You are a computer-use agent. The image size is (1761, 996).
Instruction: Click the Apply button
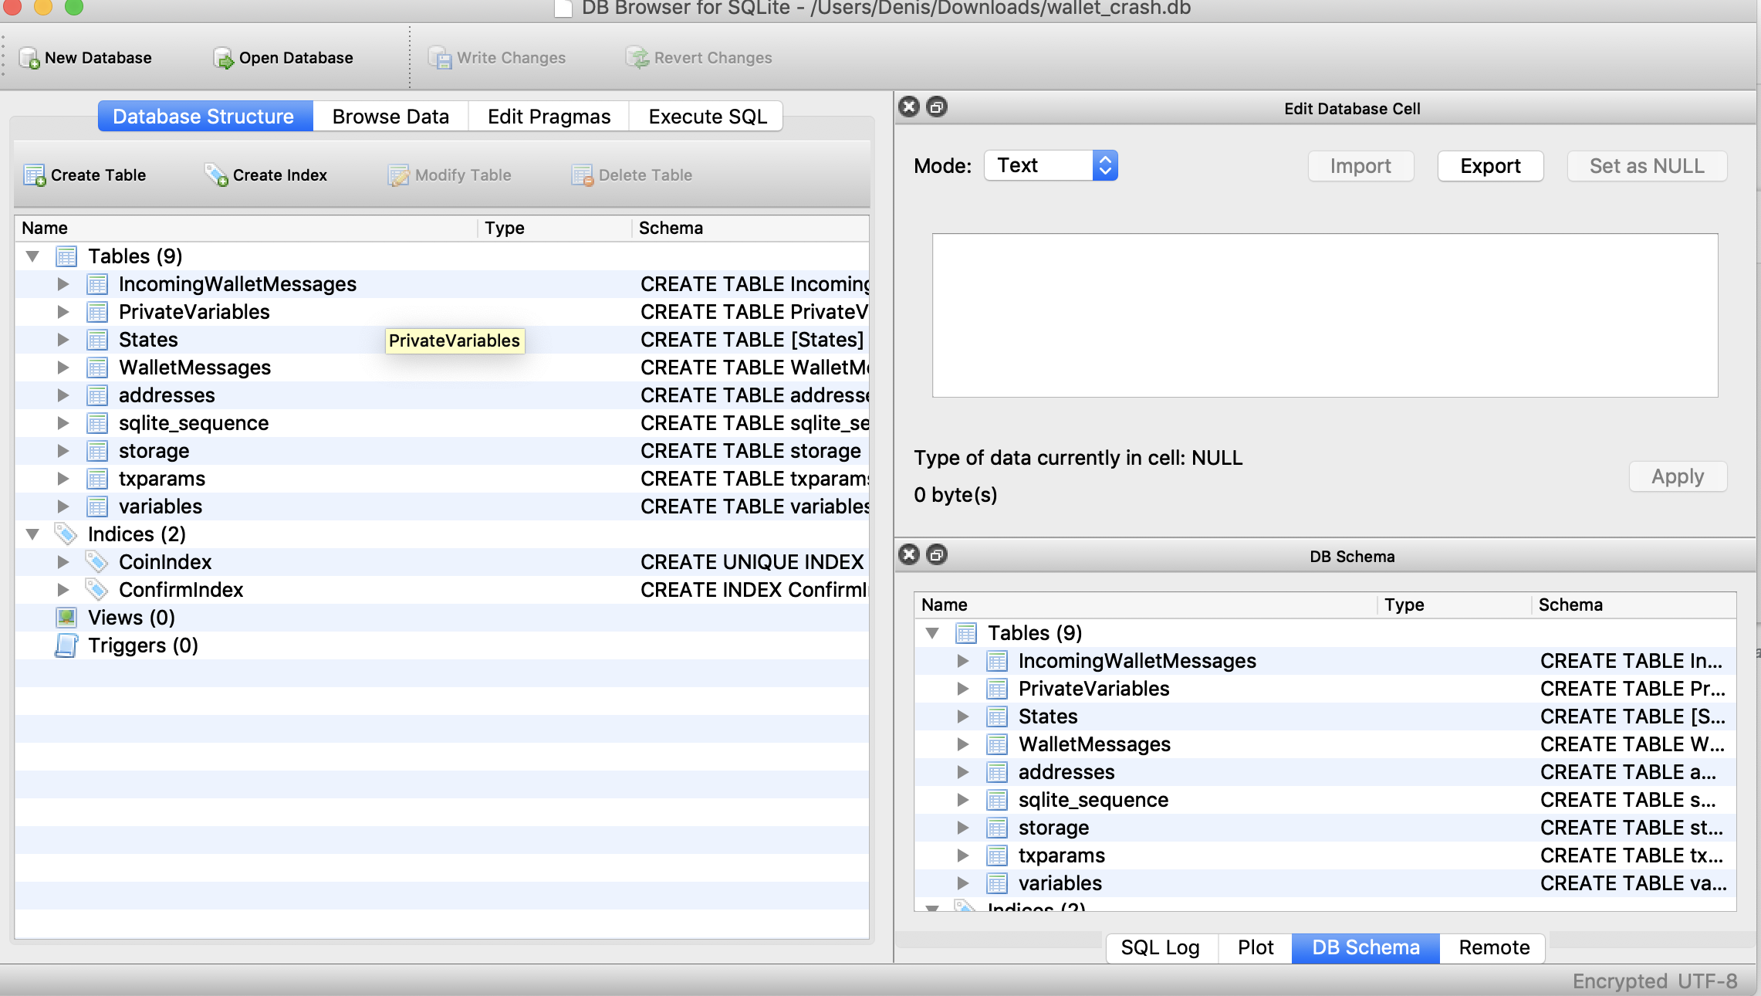pos(1677,476)
